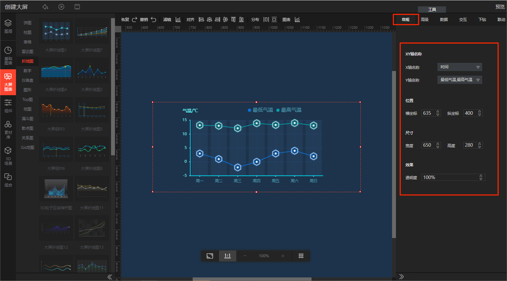This screenshot has width=507, height=281.
Task: Click the fit-to-screen icon in the zoom bar
Action: coord(210,256)
